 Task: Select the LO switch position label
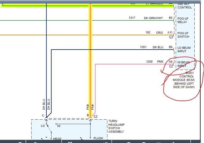[x=43, y=126]
